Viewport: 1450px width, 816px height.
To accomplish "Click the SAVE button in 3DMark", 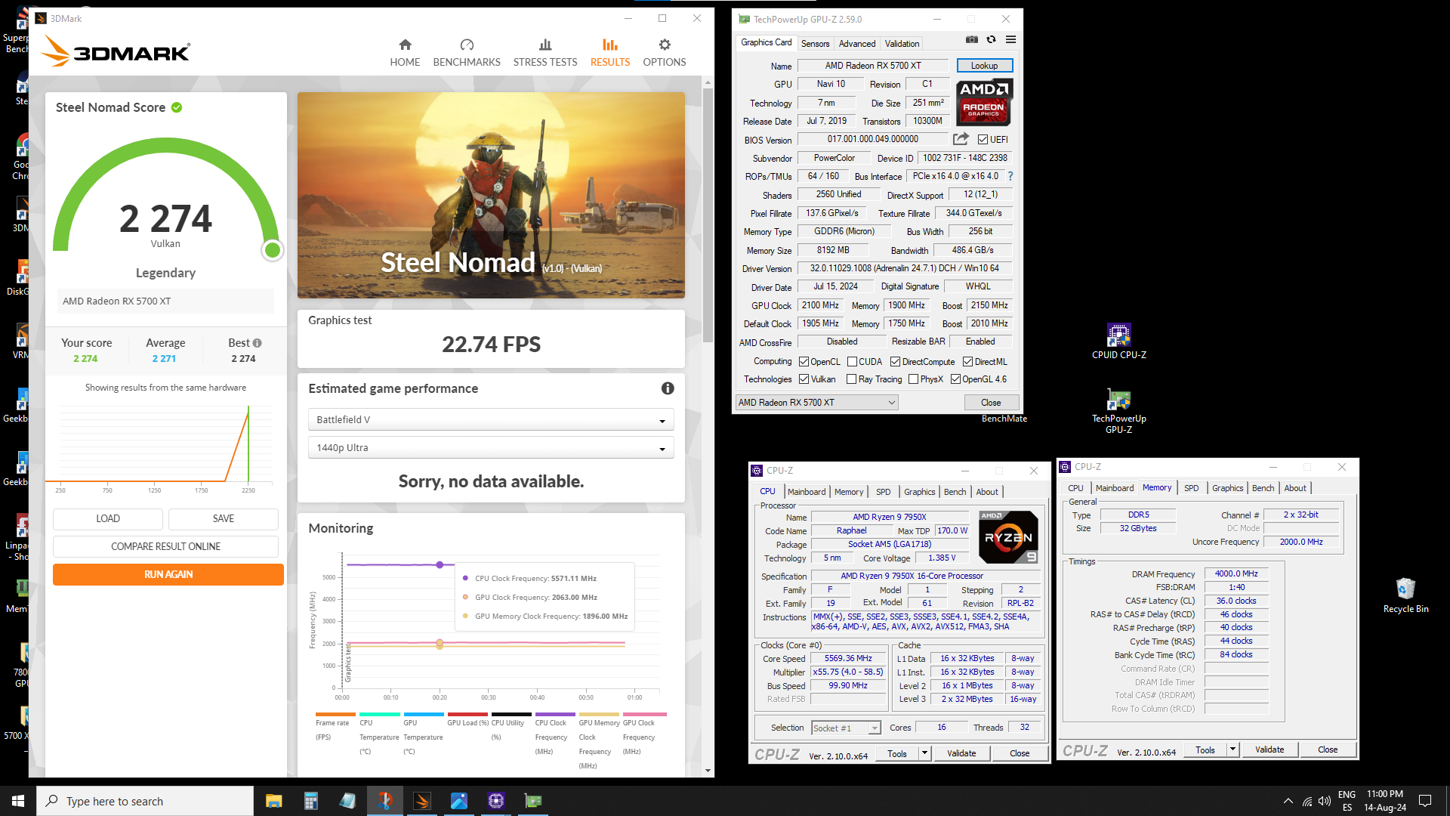I will (224, 519).
